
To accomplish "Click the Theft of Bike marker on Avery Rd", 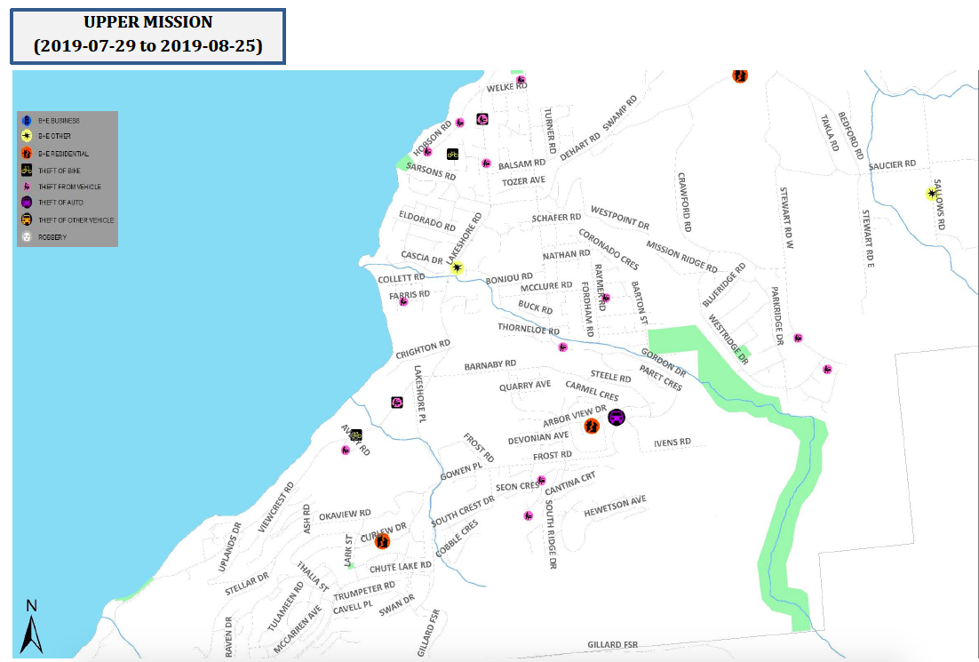I will point(355,435).
